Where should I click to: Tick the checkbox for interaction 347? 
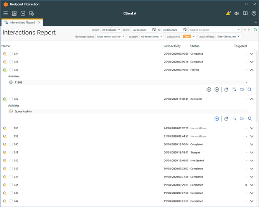tap(11, 201)
